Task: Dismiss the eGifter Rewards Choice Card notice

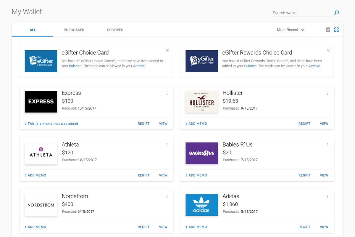Action: [x=328, y=50]
